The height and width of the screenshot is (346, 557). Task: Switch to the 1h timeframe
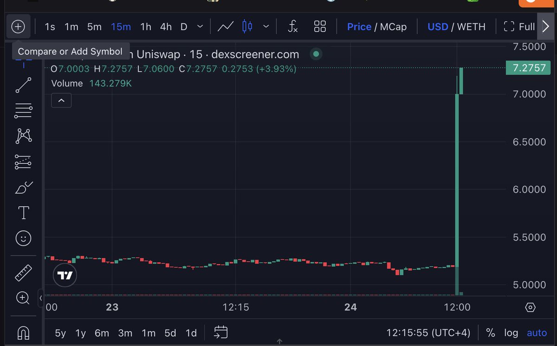coord(146,27)
